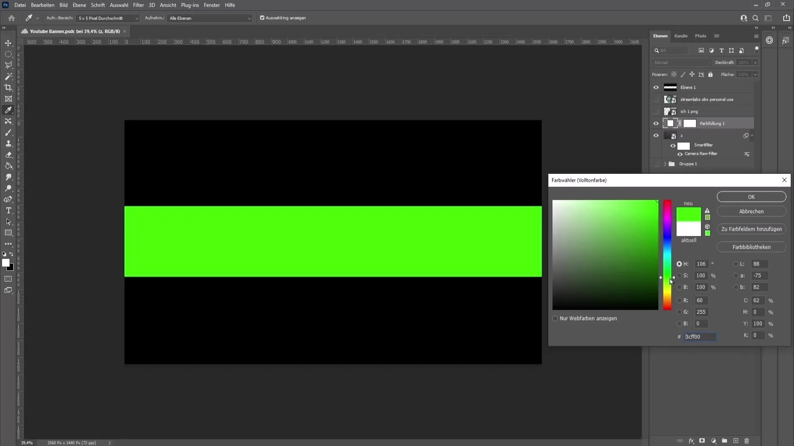This screenshot has height=446, width=794.
Task: Hide the Farbfüllung 1 layer
Action: click(656, 123)
